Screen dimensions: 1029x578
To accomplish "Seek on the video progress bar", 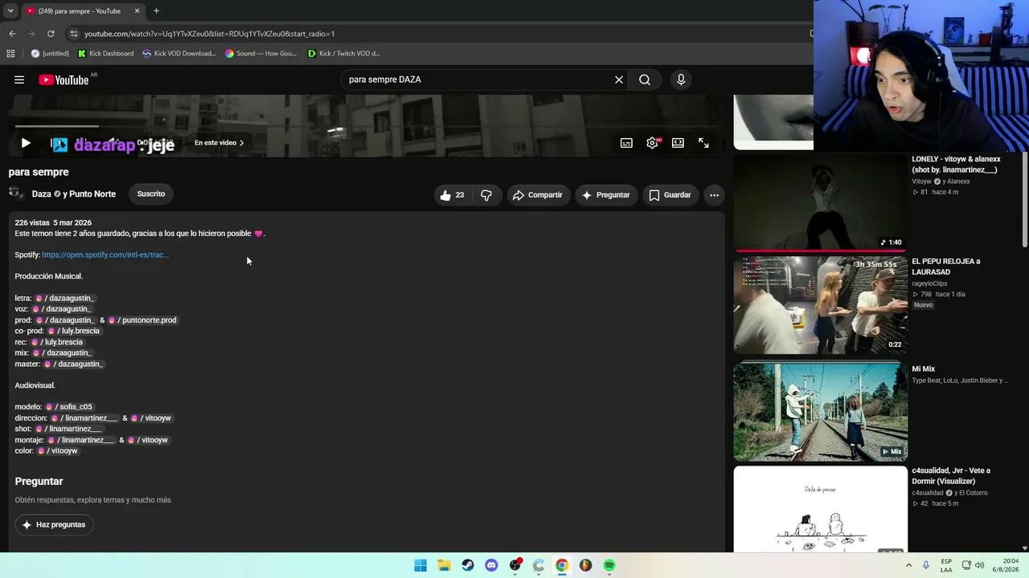I will [x=367, y=126].
